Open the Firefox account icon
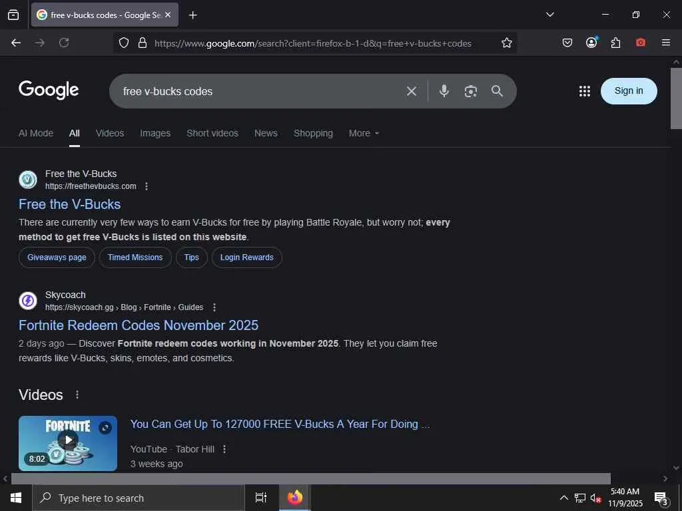The image size is (682, 511). pyautogui.click(x=591, y=43)
